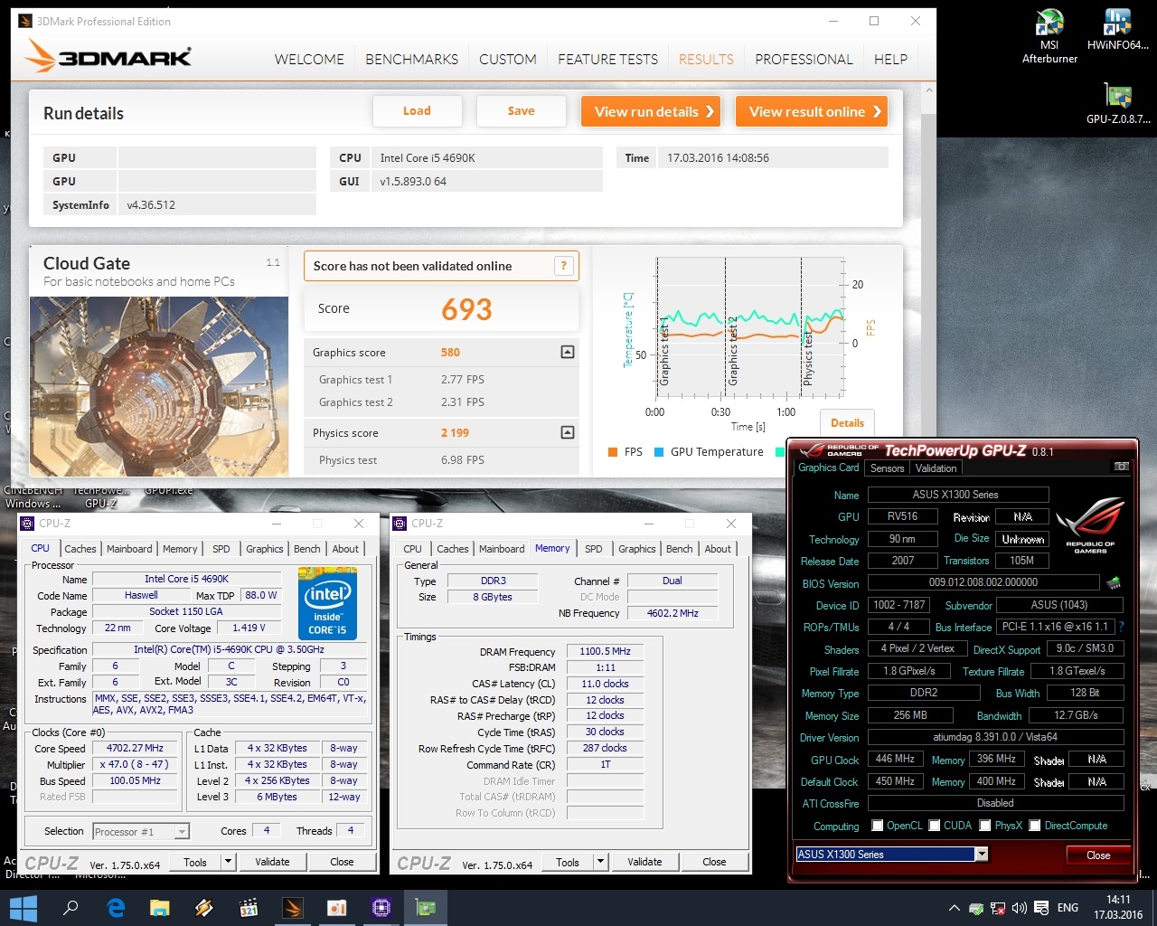This screenshot has height=926, width=1157.
Task: Click the BIOS Version value in GPU-Z
Action: coord(983,583)
